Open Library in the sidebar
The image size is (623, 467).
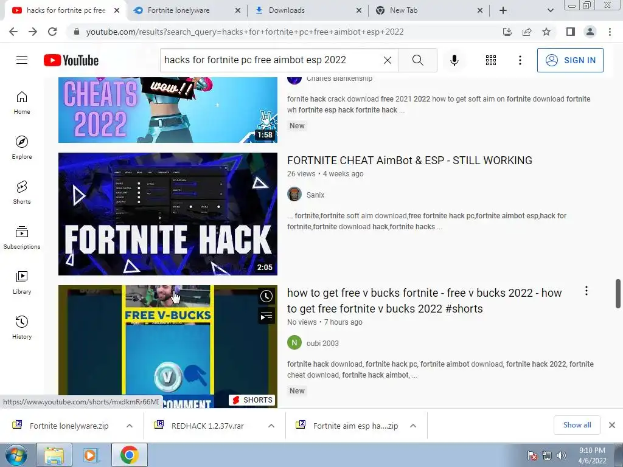22,282
